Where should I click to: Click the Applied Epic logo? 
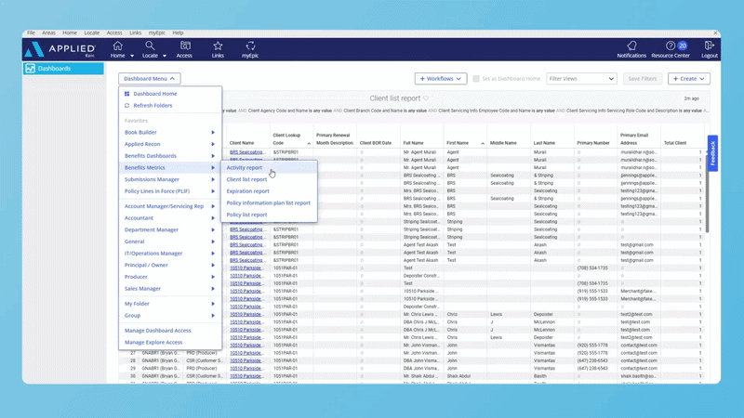tap(60, 49)
